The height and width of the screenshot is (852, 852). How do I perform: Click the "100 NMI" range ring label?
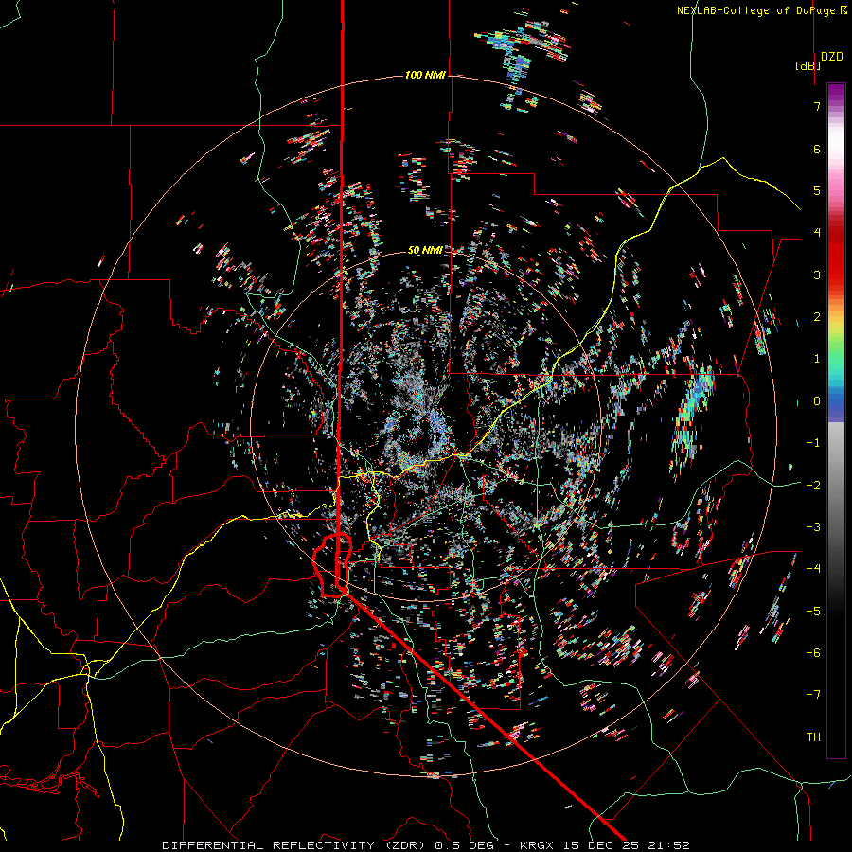coord(425,75)
